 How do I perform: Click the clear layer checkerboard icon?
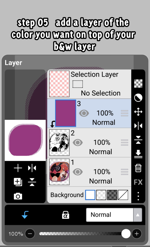coord(138,83)
